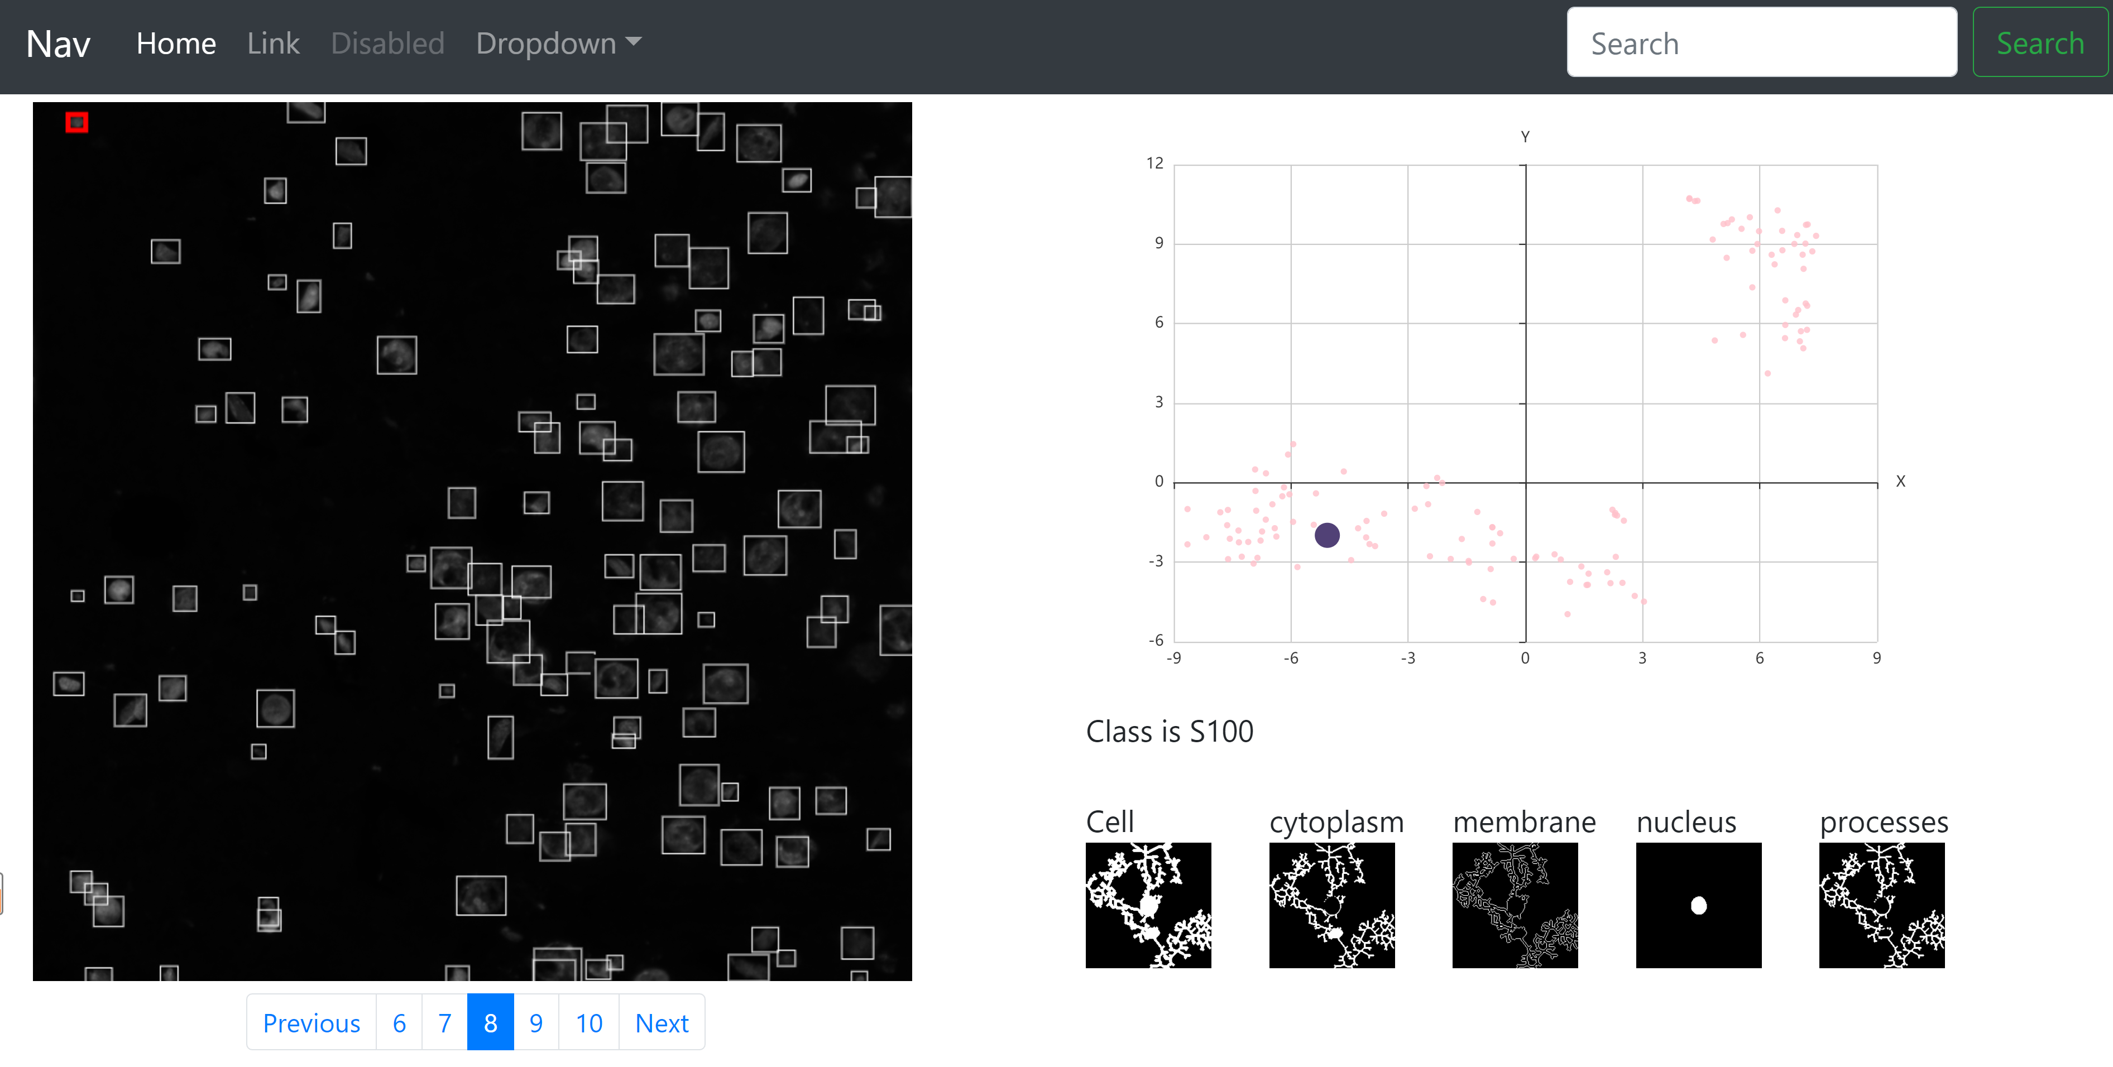Image resolution: width=2113 pixels, height=1067 pixels.
Task: Expand the Dropdown nav menu
Action: [x=559, y=44]
